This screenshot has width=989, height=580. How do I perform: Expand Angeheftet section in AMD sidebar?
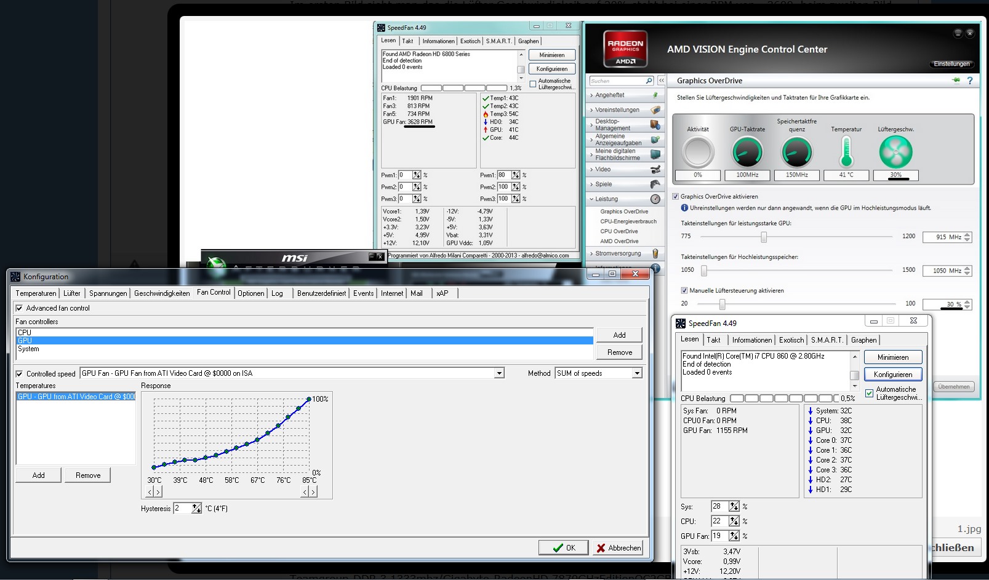pyautogui.click(x=591, y=95)
